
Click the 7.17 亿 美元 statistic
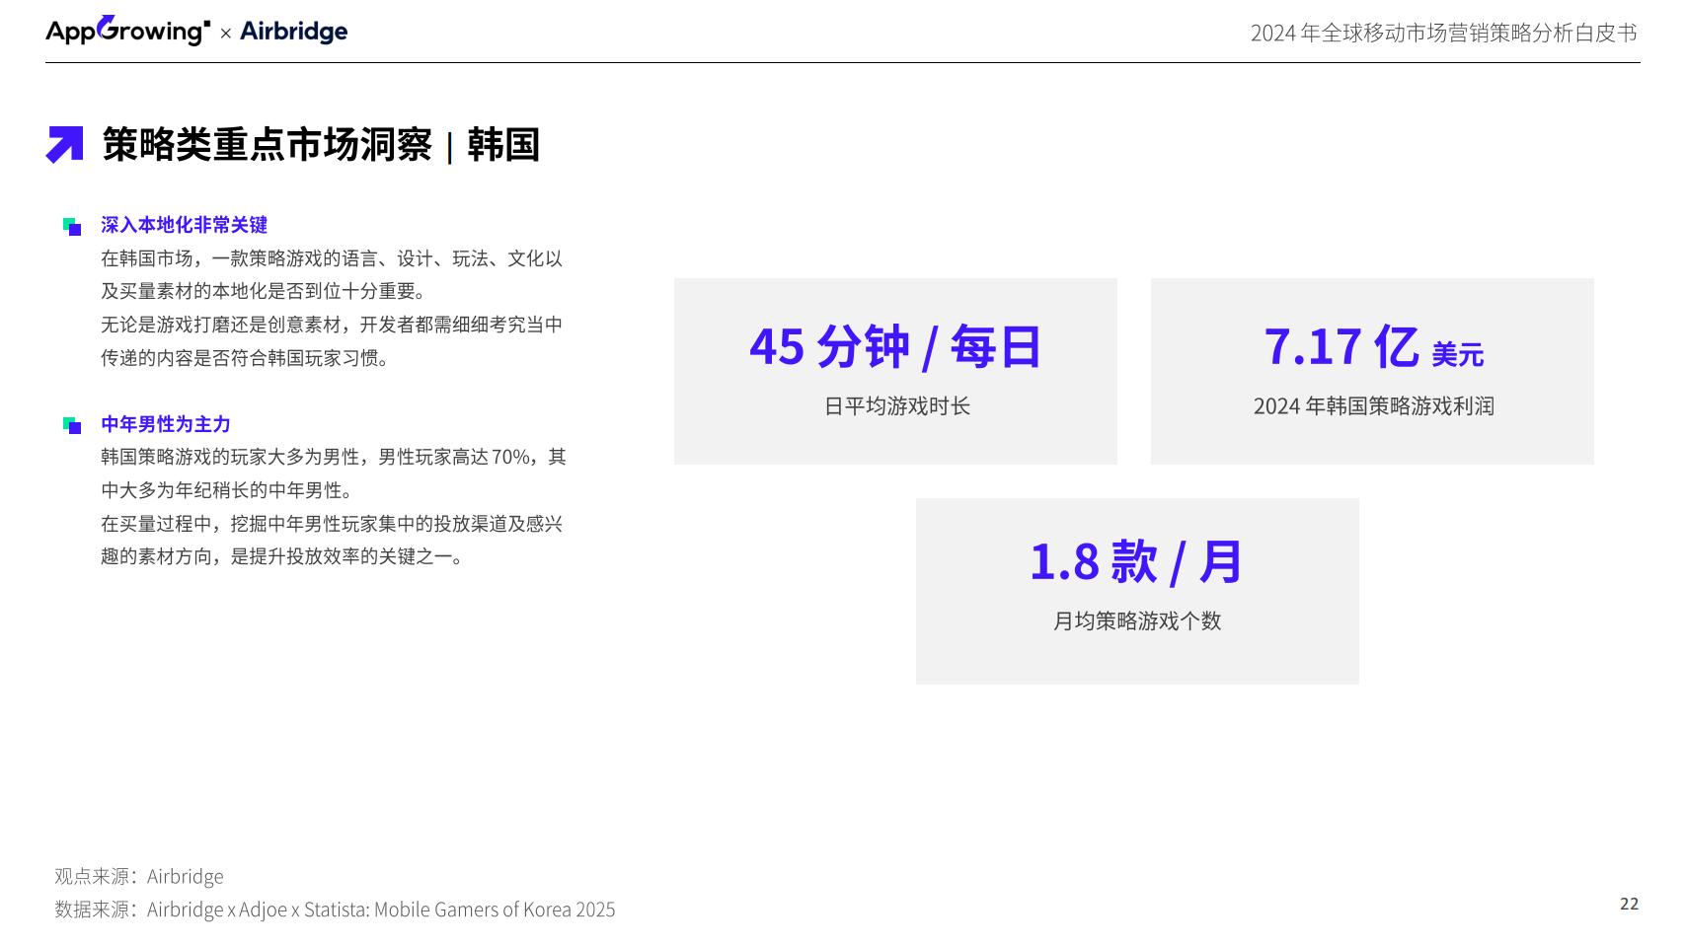1373,347
